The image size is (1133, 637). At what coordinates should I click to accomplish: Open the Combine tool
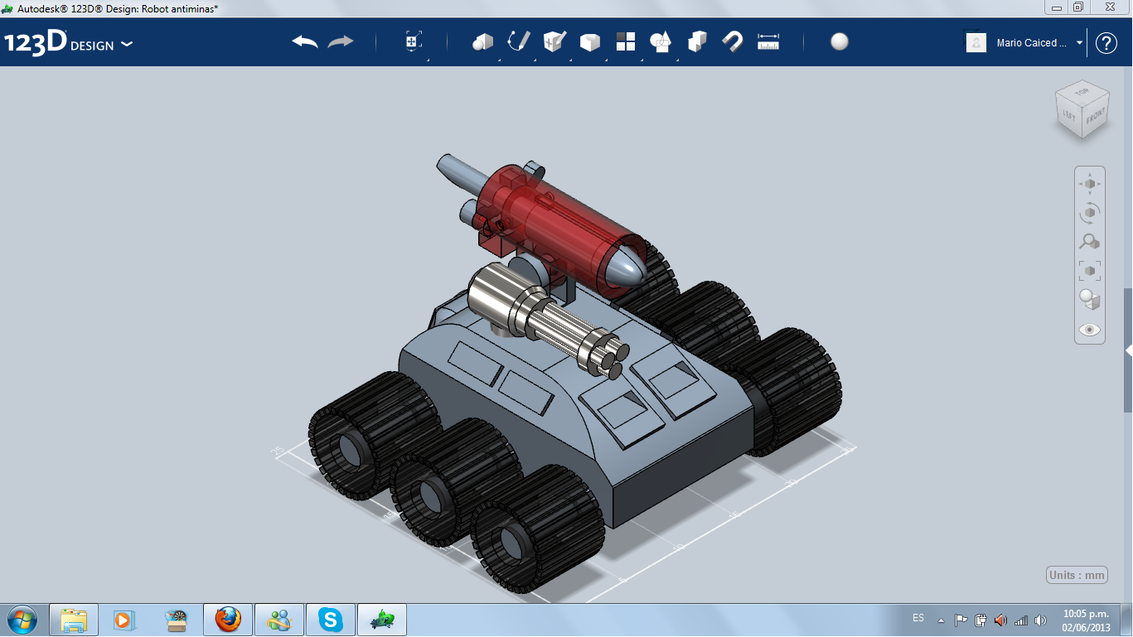tap(697, 41)
